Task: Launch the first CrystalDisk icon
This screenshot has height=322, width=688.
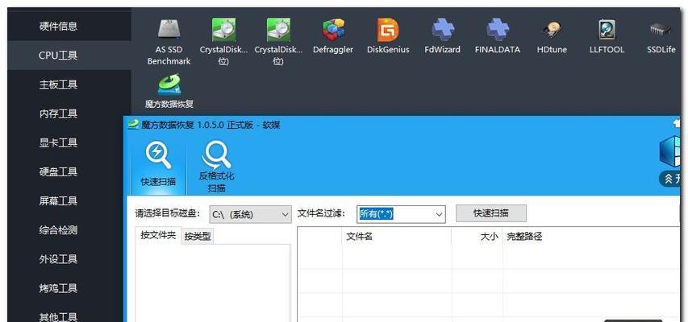Action: tap(223, 42)
